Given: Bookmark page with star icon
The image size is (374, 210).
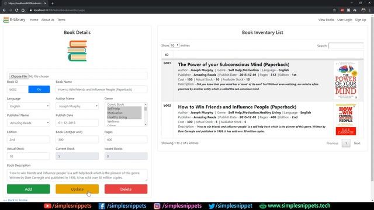Looking at the screenshot, I should [334, 10].
